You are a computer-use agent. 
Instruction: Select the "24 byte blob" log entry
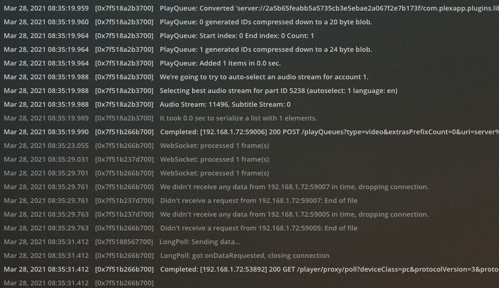click(266, 50)
